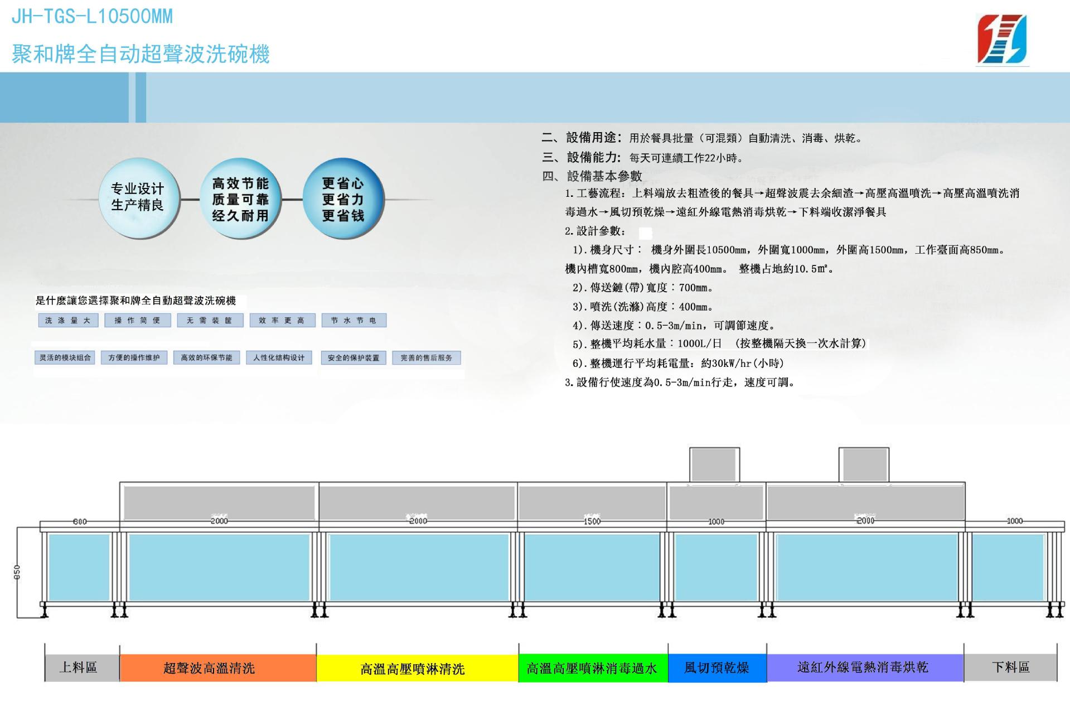1070x726 pixels.
Task: Click the 洗涤量大 feature button
Action: tap(68, 321)
